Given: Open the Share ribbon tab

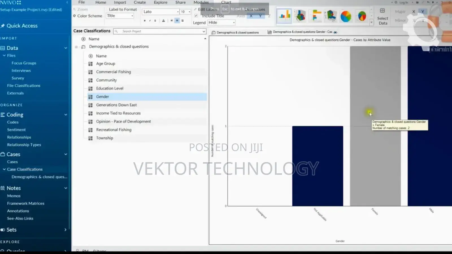Looking at the screenshot, I should pyautogui.click(x=180, y=2).
